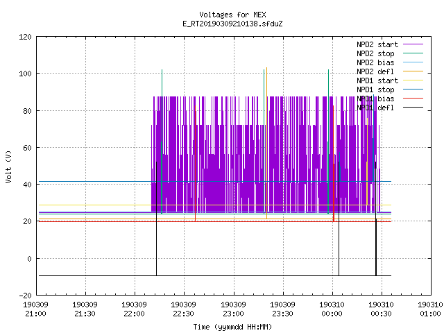Image resolution: width=444 pixels, height=333 pixels.
Task: Click the green NPD2 stop legend line
Action: pos(413,53)
